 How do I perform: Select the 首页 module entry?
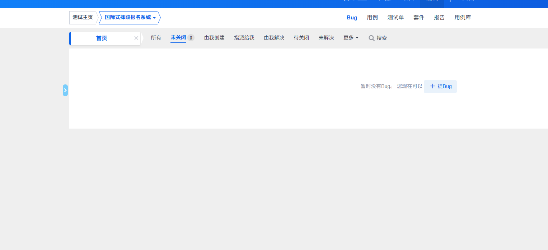click(102, 38)
